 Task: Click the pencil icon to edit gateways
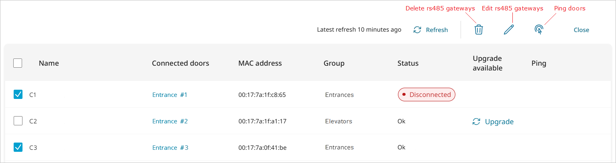tap(509, 30)
